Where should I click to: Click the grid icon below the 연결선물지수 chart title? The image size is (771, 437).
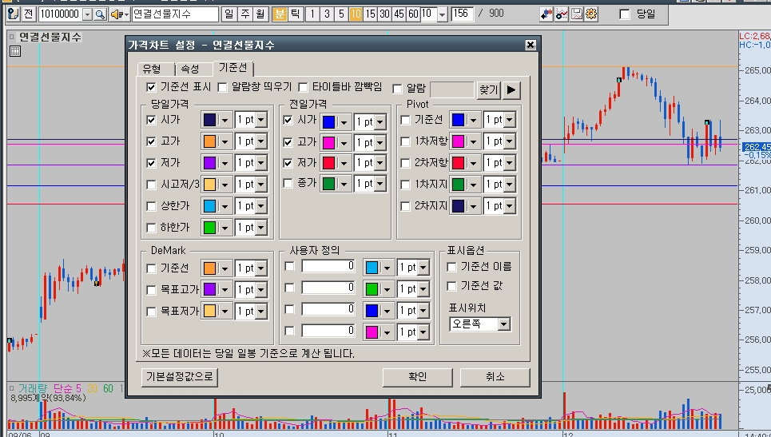click(14, 52)
